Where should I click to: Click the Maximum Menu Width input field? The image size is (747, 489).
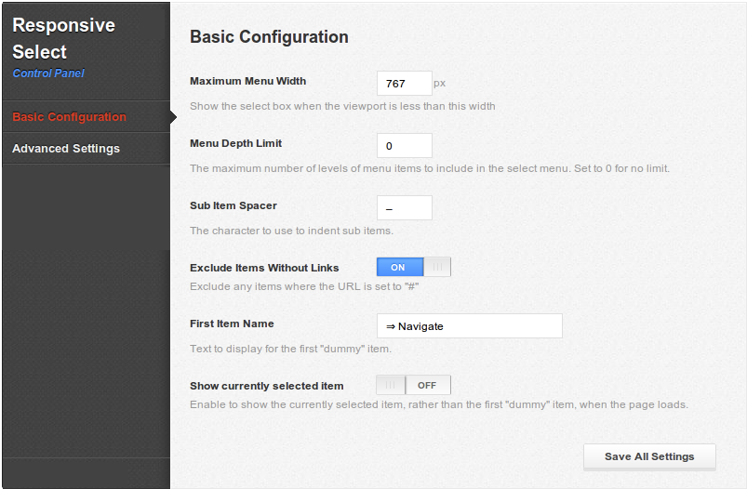click(x=405, y=84)
